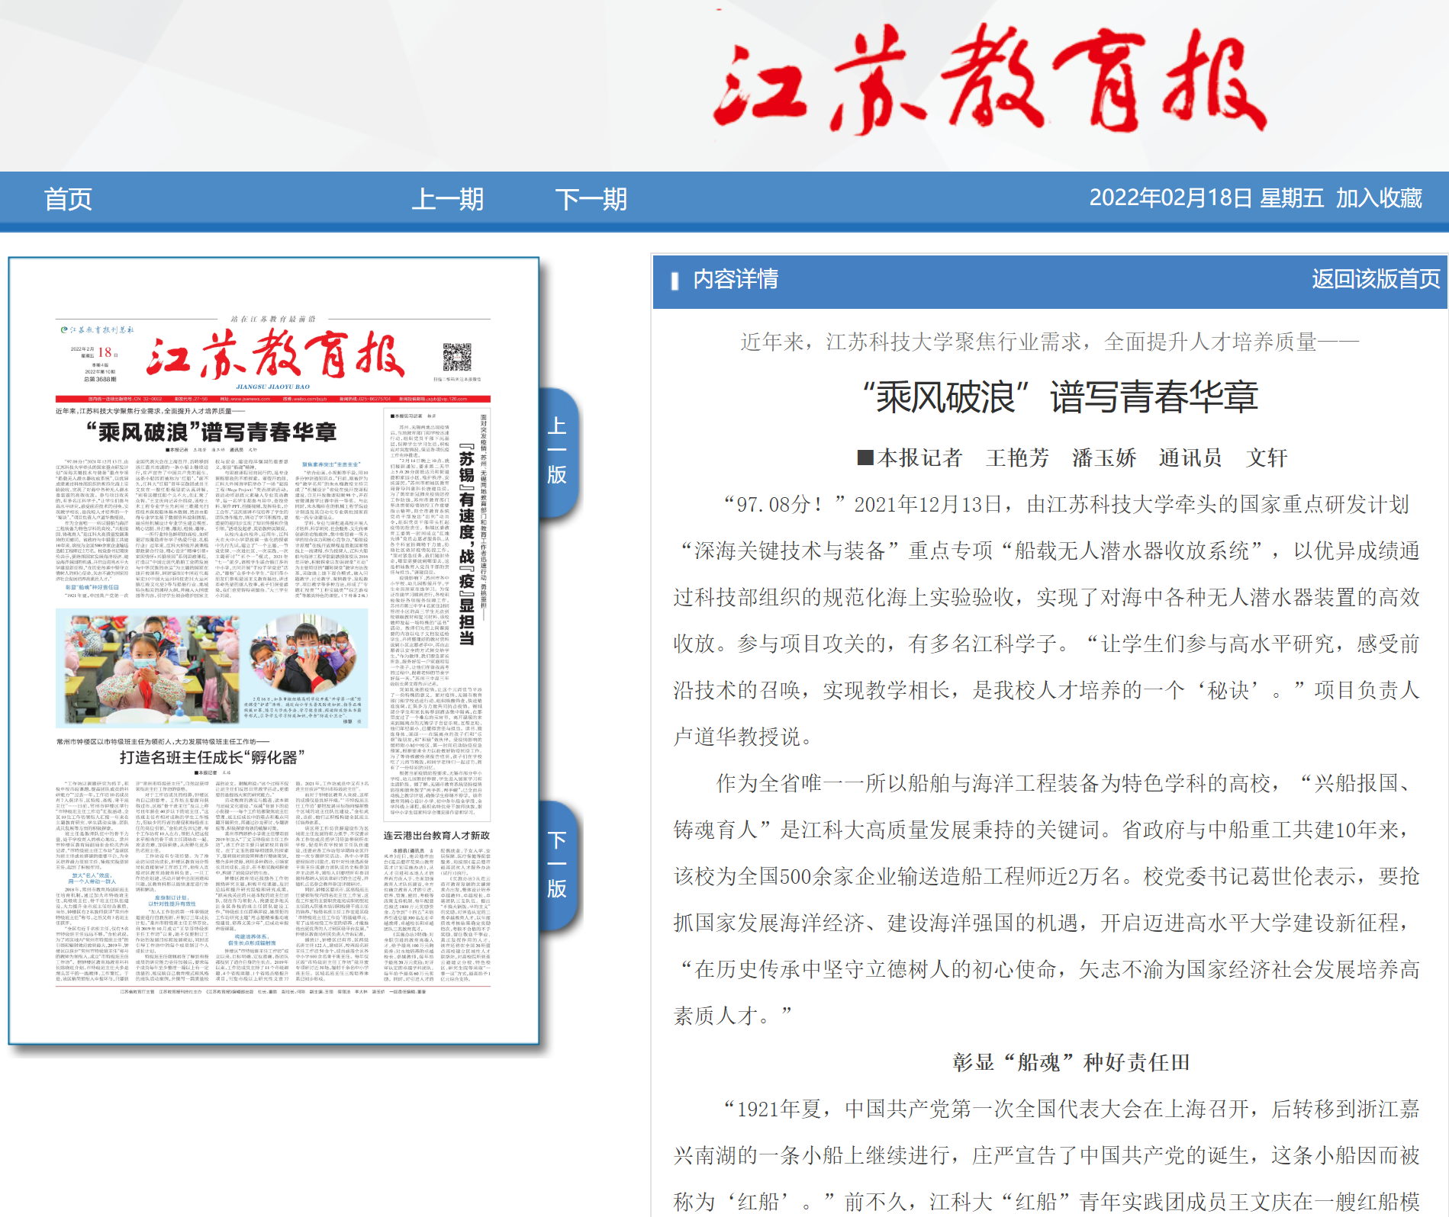Click the white marker icon beside 内容详情
The height and width of the screenshot is (1217, 1449).
pos(674,281)
